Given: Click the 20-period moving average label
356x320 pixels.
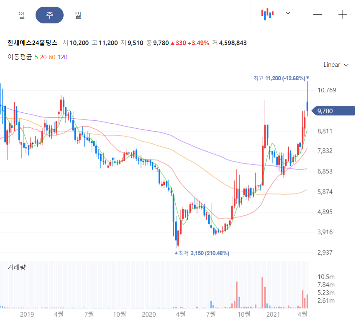Looking at the screenshot, I should [x=43, y=57].
